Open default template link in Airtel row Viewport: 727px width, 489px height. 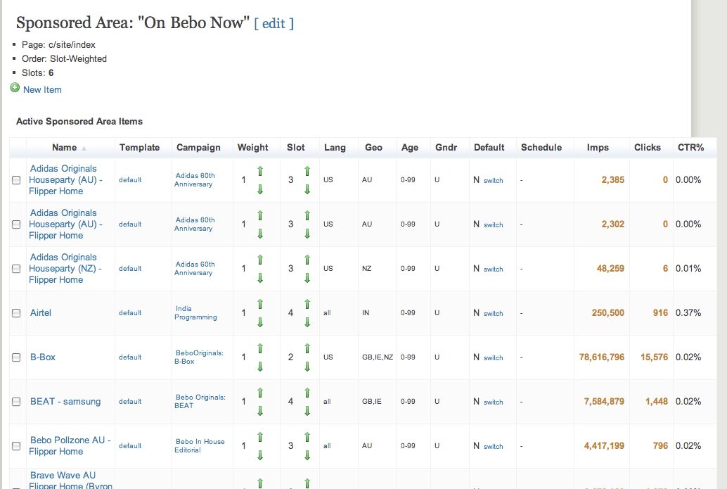pos(130,312)
